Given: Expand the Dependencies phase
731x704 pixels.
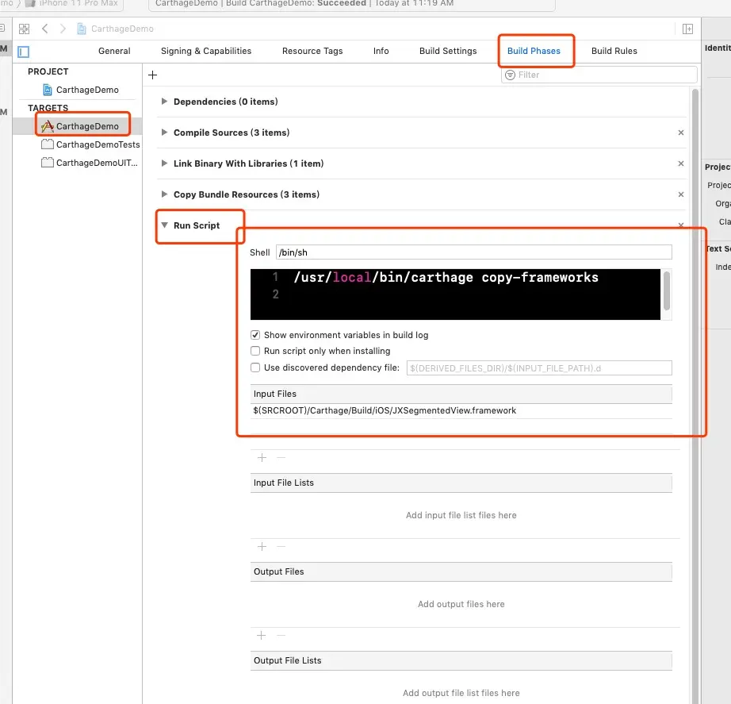Looking at the screenshot, I should click(164, 102).
